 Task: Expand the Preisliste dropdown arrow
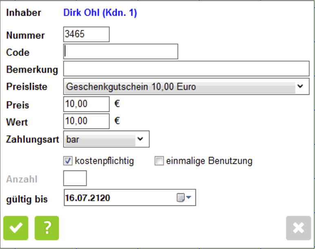pos(301,86)
